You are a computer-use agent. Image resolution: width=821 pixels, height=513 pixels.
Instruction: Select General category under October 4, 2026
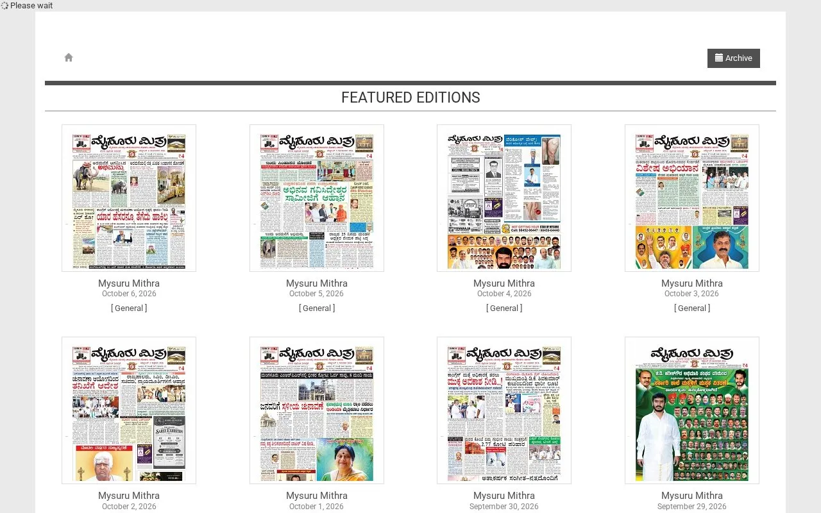tap(504, 308)
